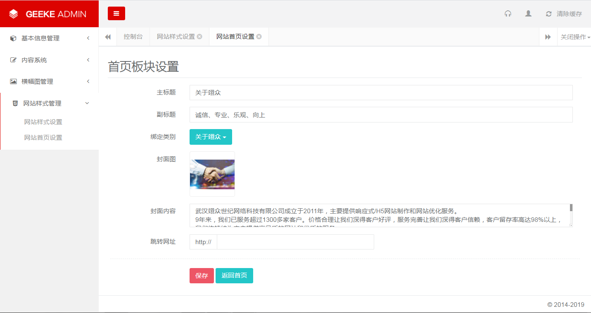Image resolution: width=591 pixels, height=313 pixels.
Task: Select 网站样式设置 in the sidebar
Action: point(43,122)
